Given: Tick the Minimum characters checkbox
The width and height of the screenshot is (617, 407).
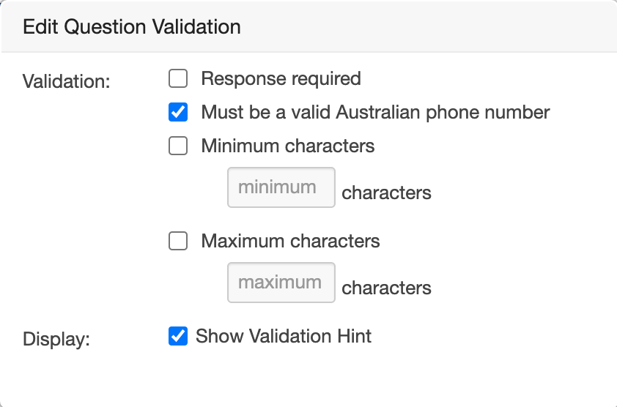Looking at the screenshot, I should point(178,146).
